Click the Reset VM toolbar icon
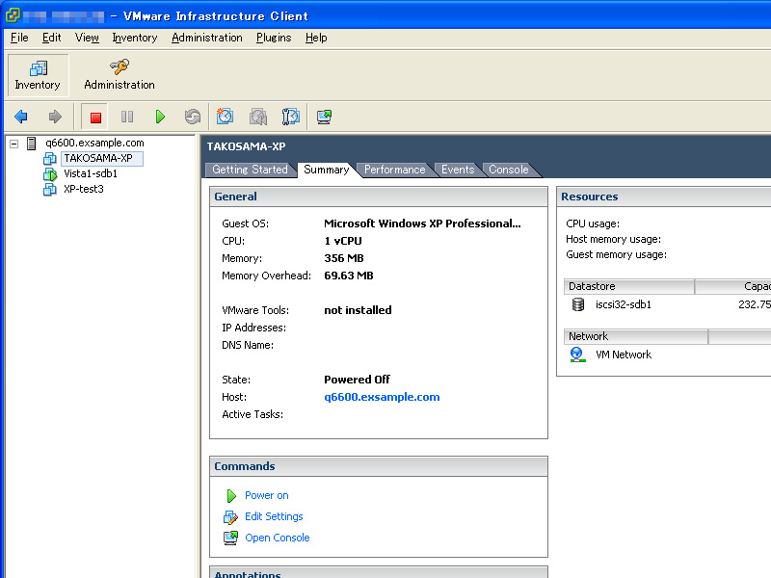 pos(192,117)
